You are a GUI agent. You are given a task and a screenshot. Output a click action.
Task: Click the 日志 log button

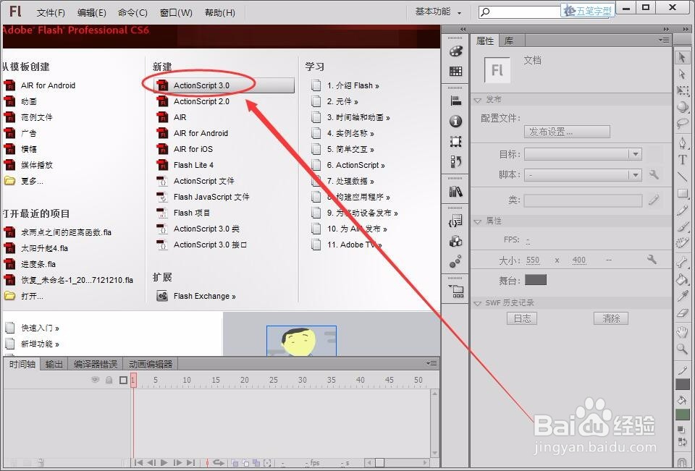point(522,318)
